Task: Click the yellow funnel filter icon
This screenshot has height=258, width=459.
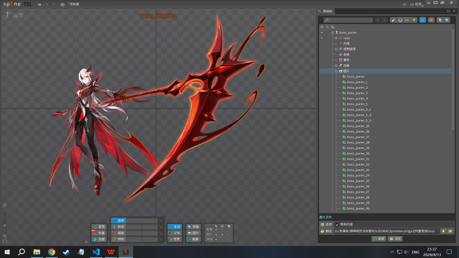Action: [414, 20]
